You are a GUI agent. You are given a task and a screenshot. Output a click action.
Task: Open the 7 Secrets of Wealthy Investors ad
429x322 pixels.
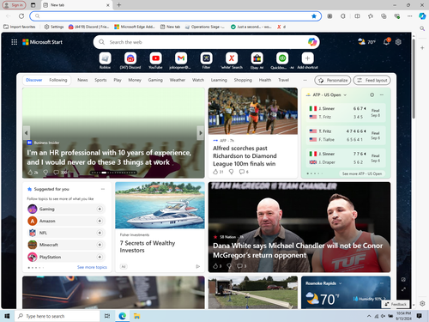point(160,227)
